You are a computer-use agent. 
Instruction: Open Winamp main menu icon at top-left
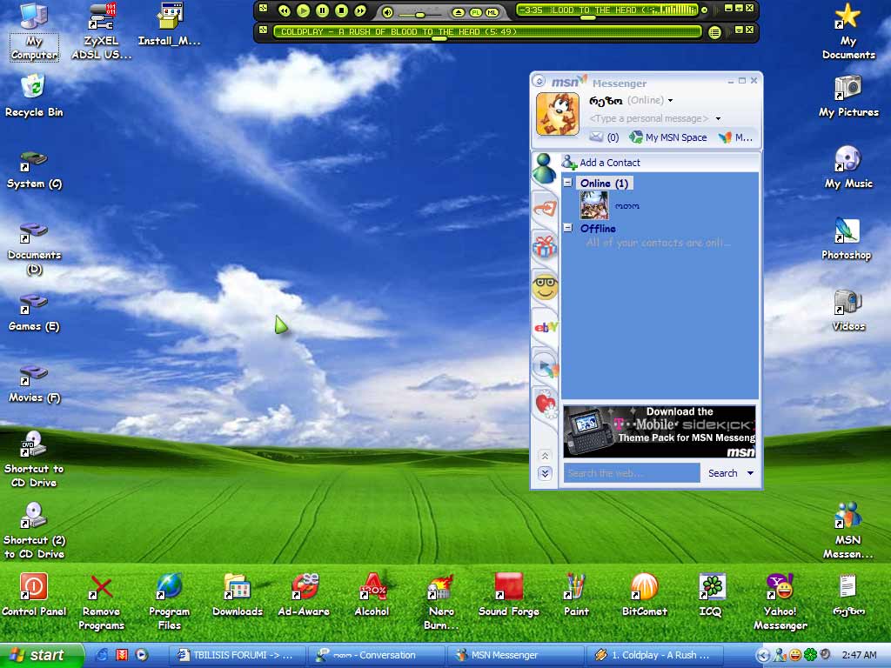(263, 8)
